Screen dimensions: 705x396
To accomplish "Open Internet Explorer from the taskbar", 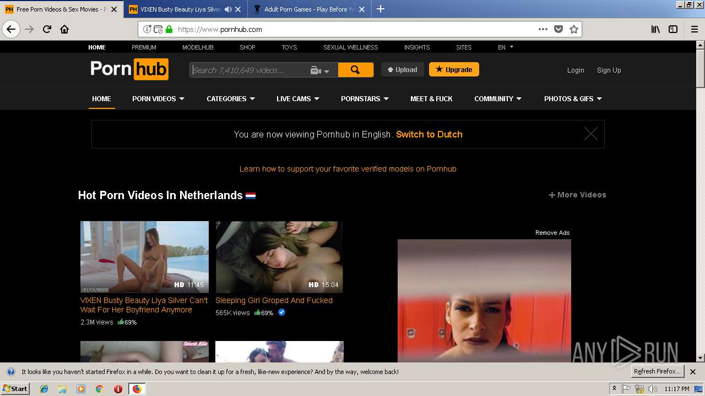I will click(x=44, y=389).
